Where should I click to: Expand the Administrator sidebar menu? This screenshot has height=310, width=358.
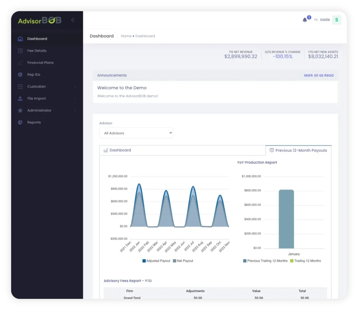(x=40, y=110)
